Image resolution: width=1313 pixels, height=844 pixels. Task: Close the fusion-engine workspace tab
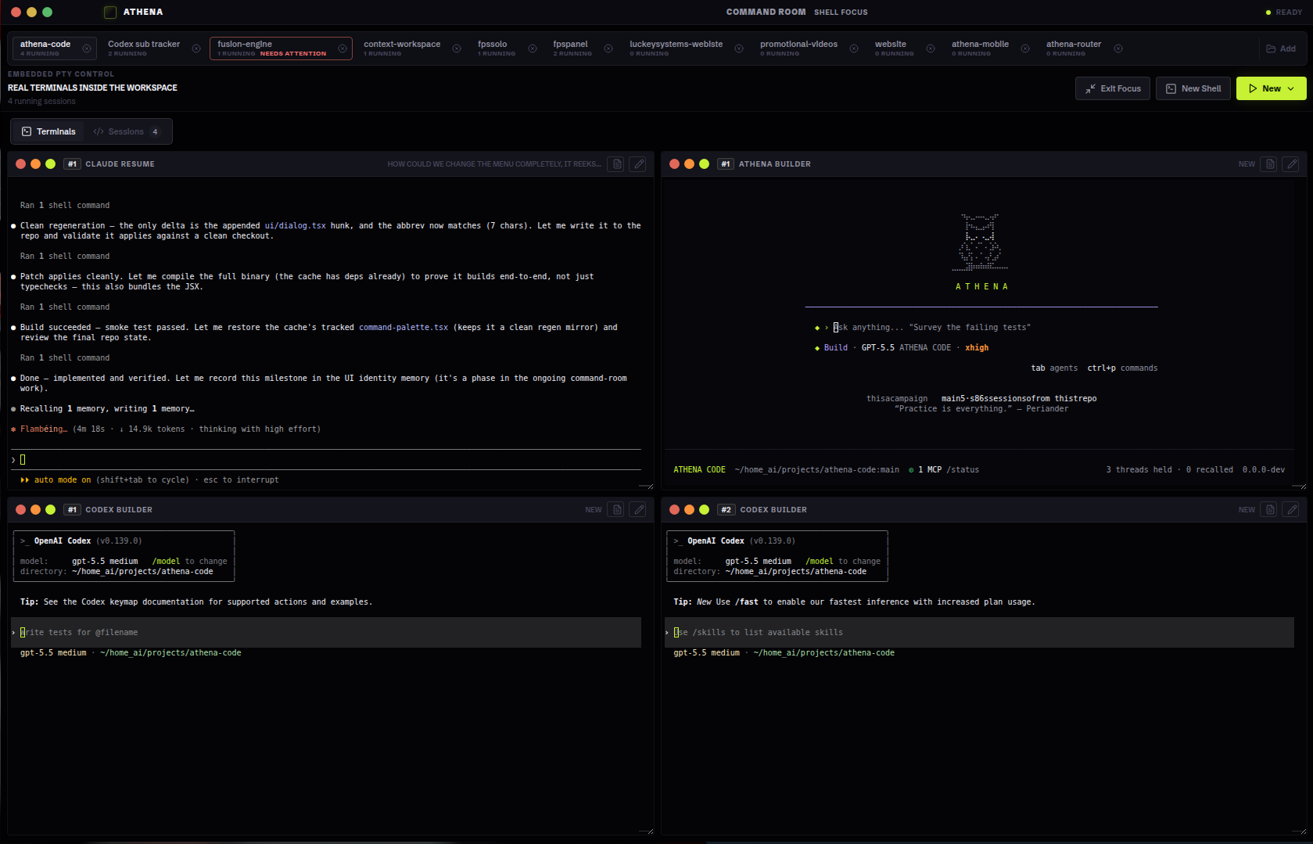pyautogui.click(x=343, y=48)
